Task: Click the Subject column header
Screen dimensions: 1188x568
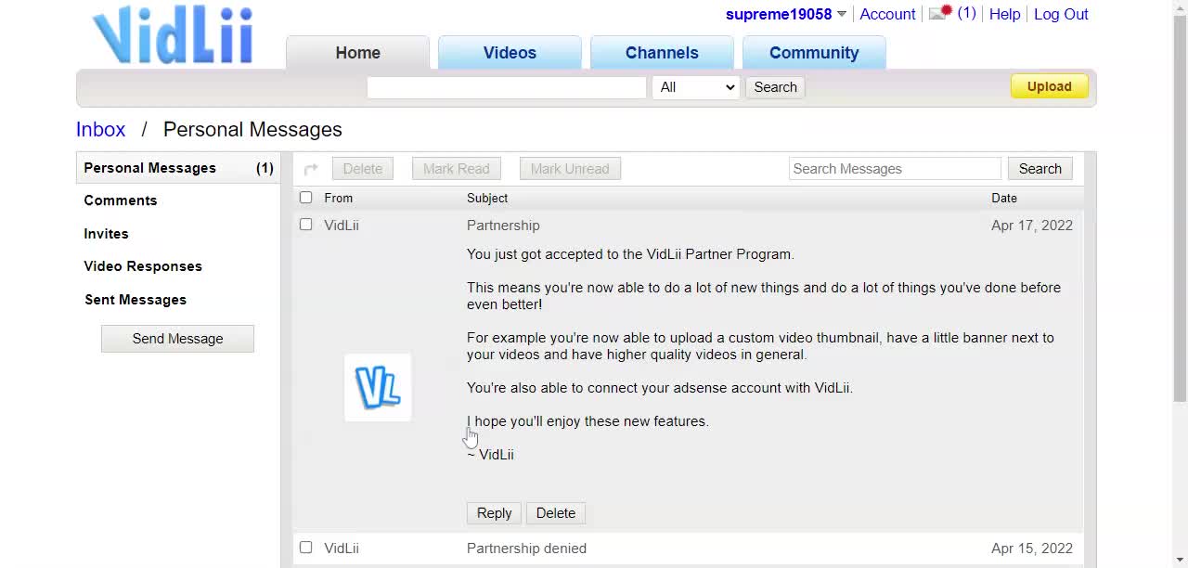Action: (x=487, y=198)
